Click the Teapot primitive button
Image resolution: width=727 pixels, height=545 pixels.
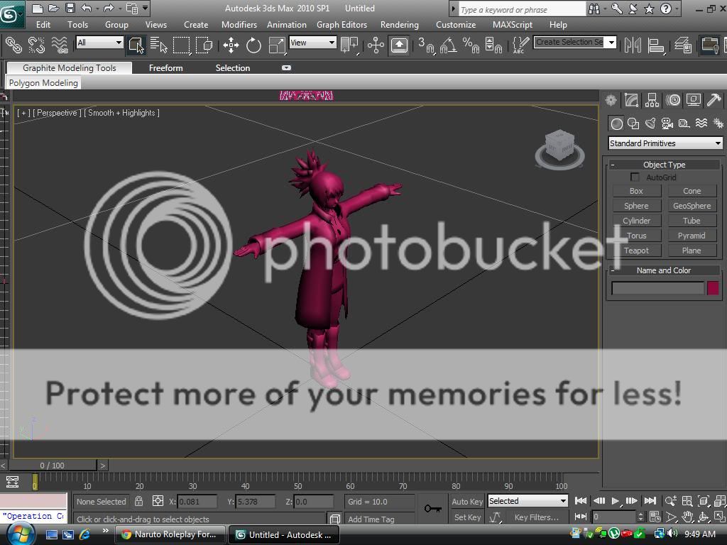tap(636, 251)
